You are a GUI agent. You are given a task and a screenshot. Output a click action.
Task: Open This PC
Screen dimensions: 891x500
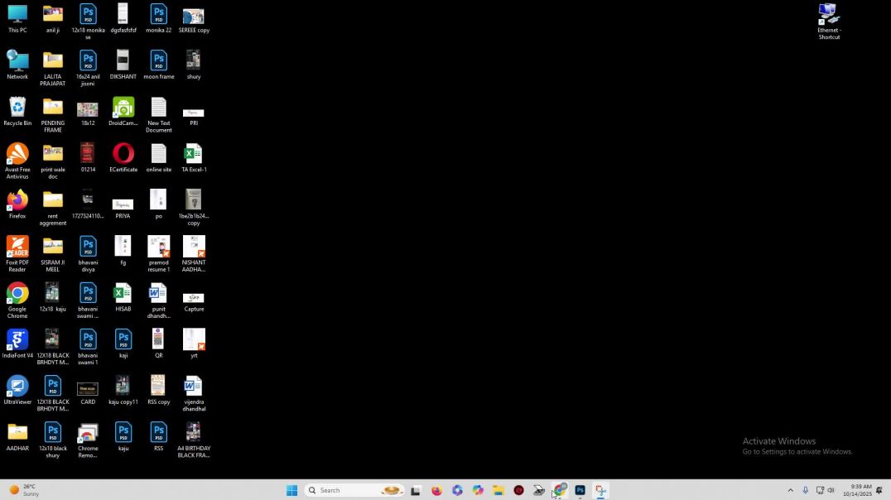tap(17, 17)
